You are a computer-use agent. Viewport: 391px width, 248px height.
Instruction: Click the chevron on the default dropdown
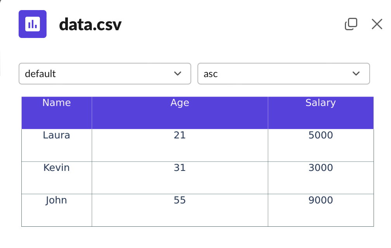point(178,74)
